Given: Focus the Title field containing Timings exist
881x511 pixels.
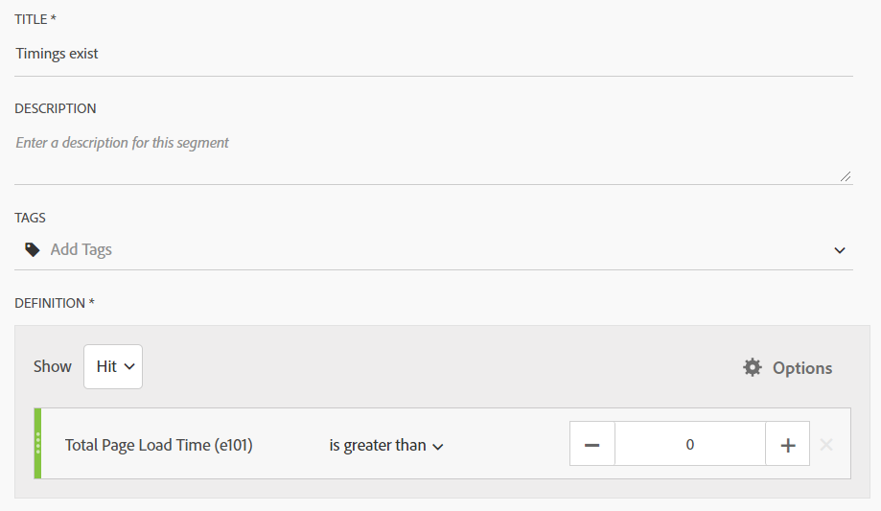Looking at the screenshot, I should coord(433,54).
